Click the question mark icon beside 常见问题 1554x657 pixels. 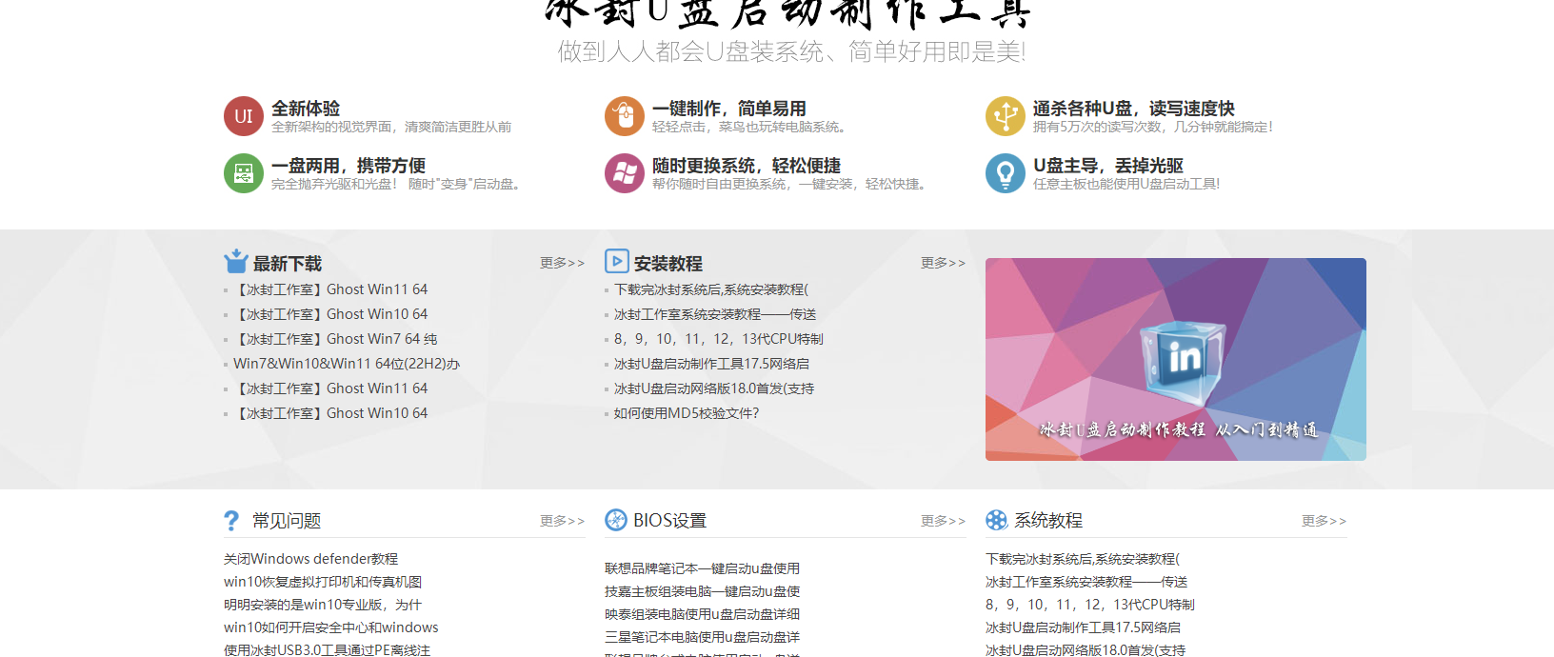pos(231,521)
